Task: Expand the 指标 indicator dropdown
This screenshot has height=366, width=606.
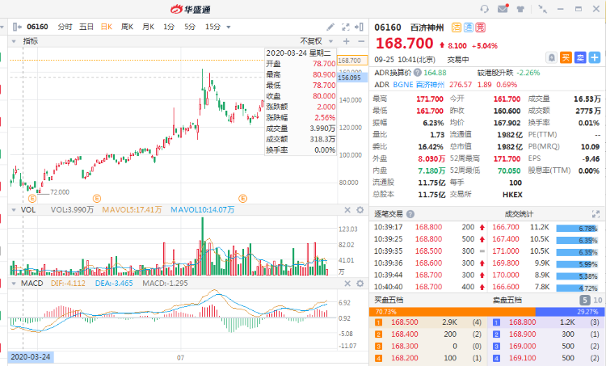Action: pyautogui.click(x=14, y=41)
